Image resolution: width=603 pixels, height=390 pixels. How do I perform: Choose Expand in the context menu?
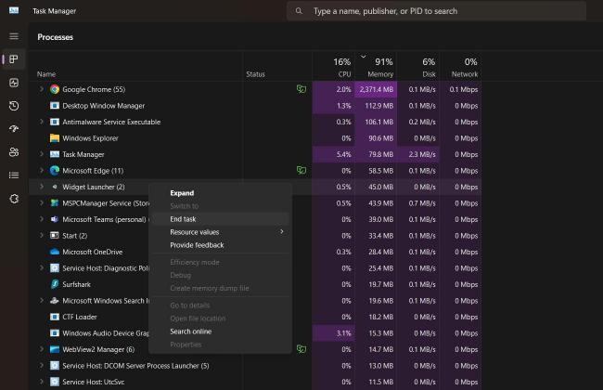tap(182, 193)
